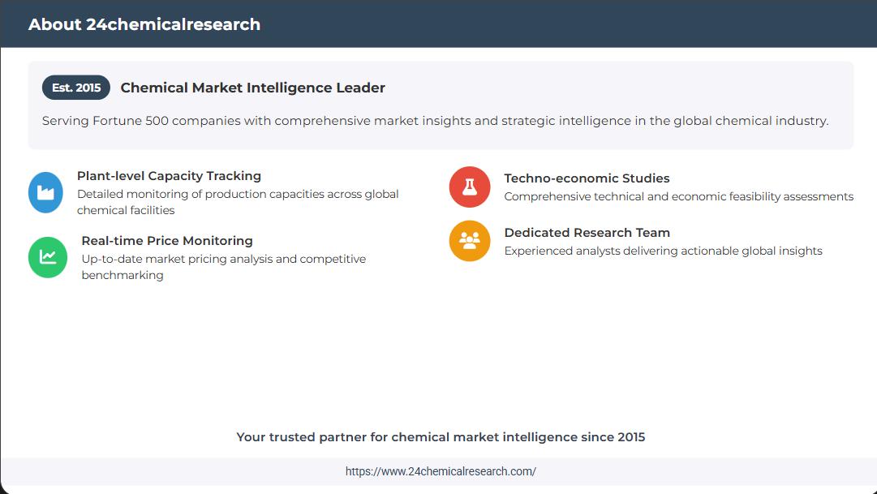This screenshot has width=877, height=494.
Task: Click the blue factory icon
Action: (45, 192)
